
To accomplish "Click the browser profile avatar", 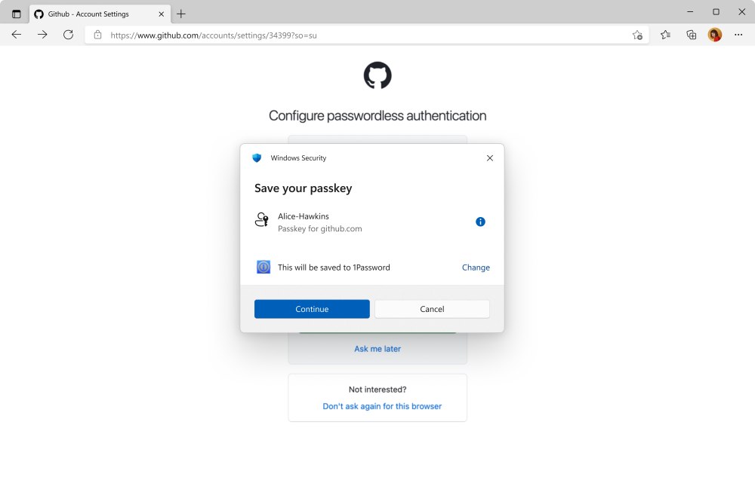I will coord(714,34).
